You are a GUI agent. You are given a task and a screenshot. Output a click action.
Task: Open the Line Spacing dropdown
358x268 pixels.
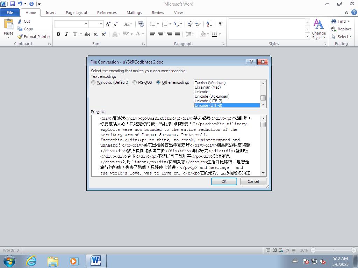189,34
